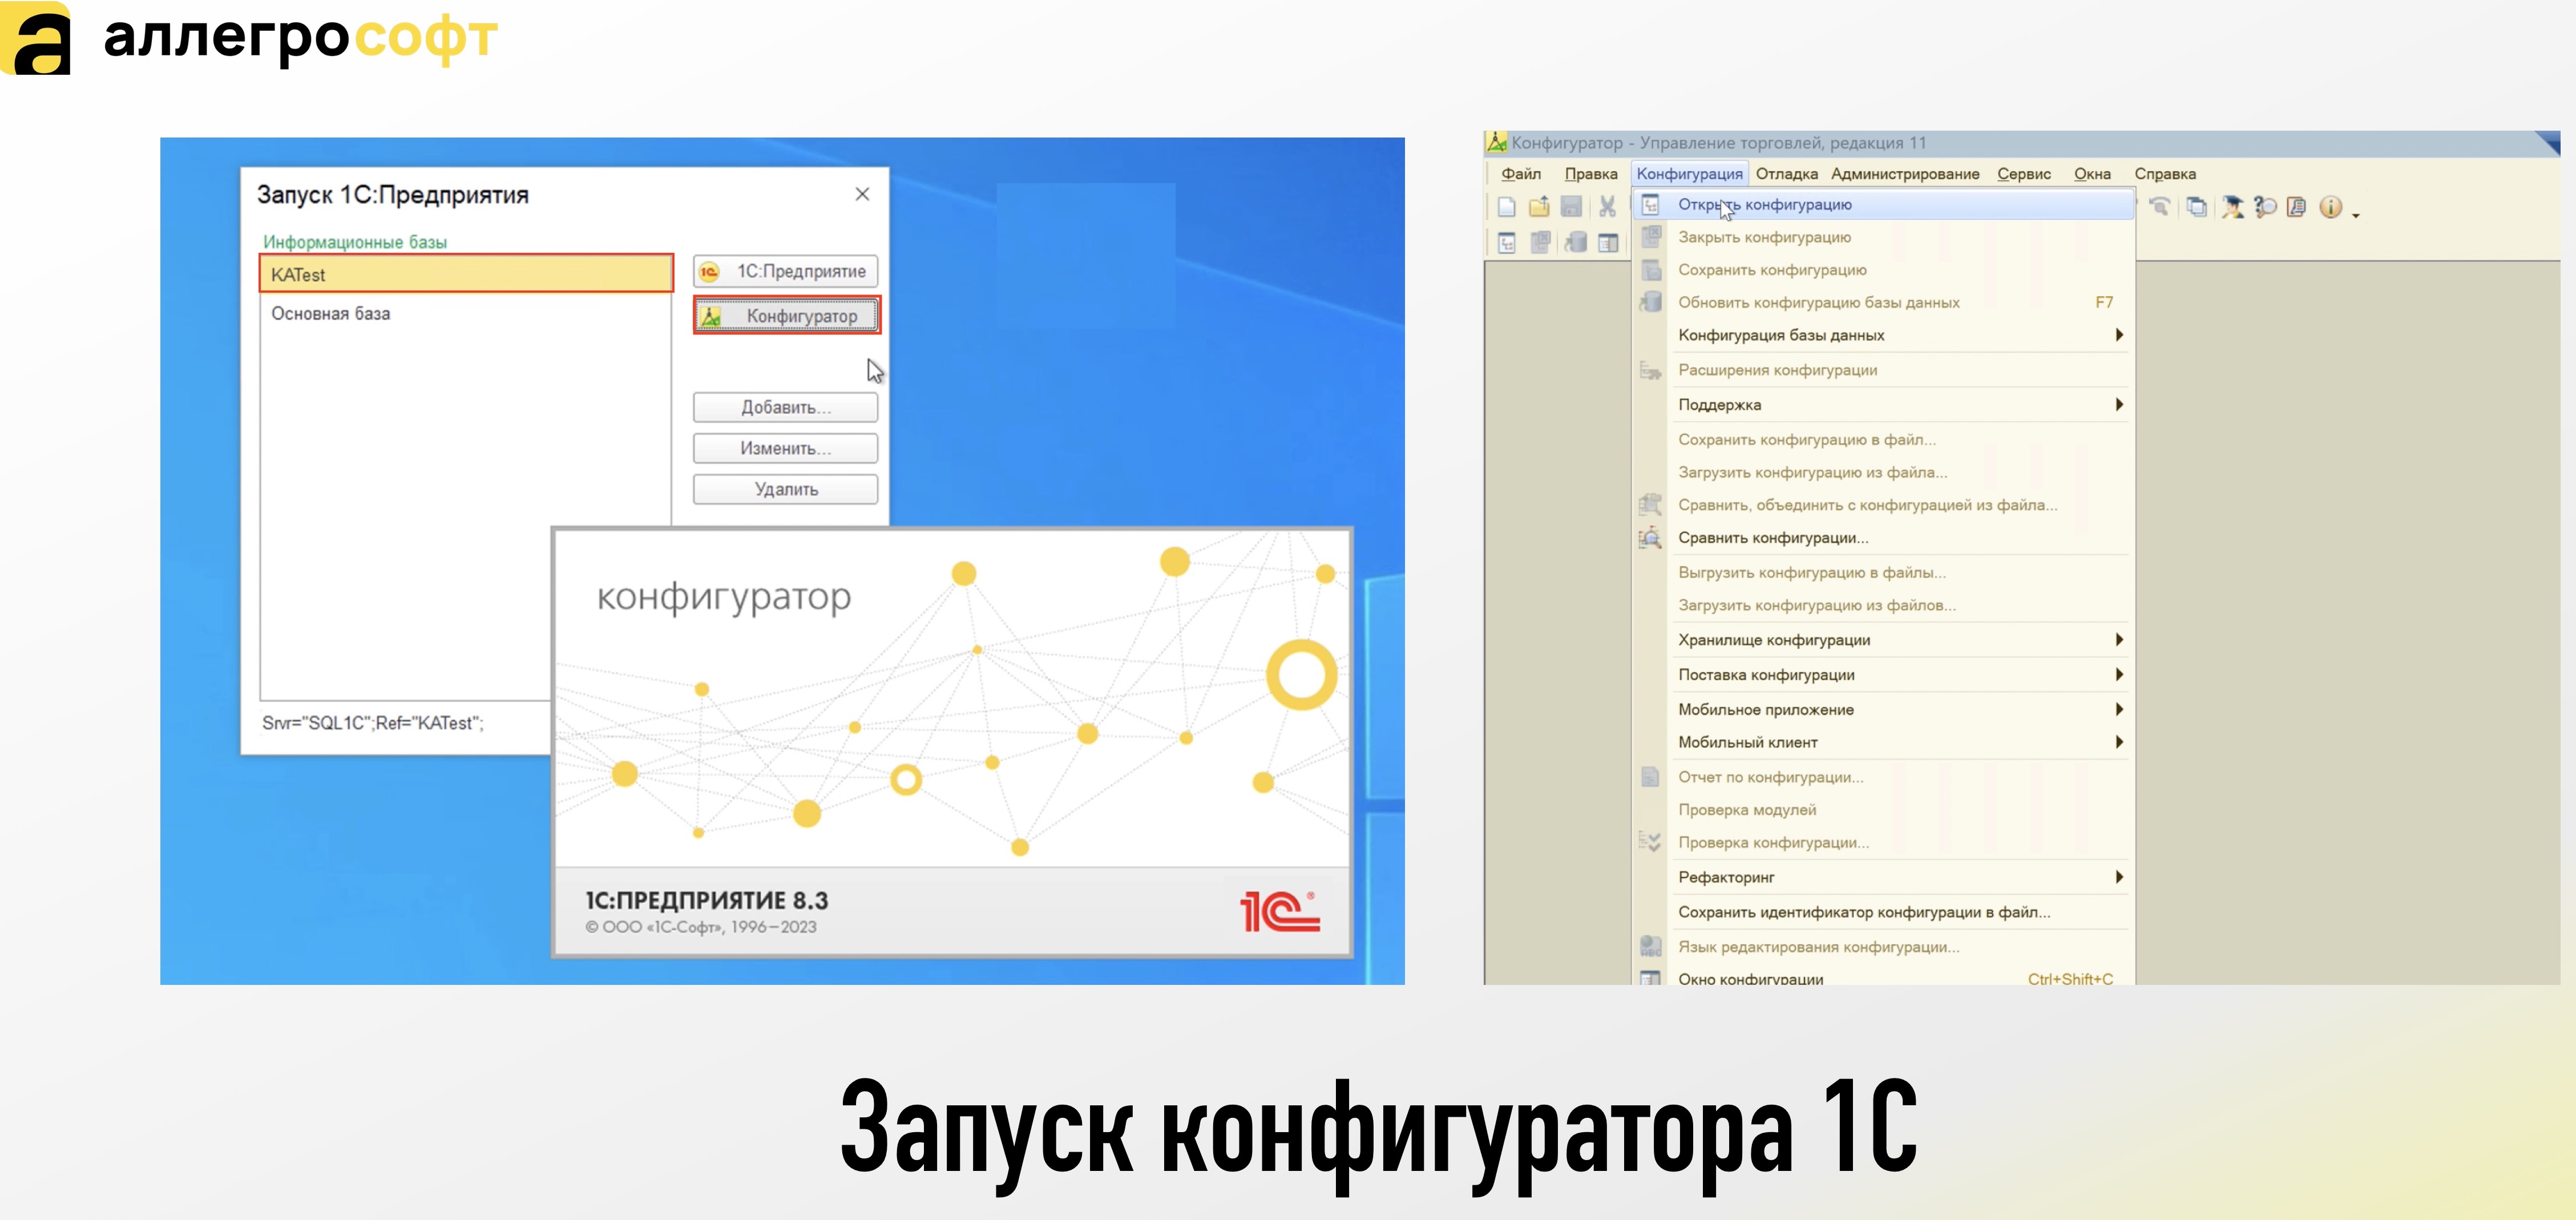Click the help search magnifier icon
The width and height of the screenshot is (2576, 1220).
click(x=2265, y=207)
